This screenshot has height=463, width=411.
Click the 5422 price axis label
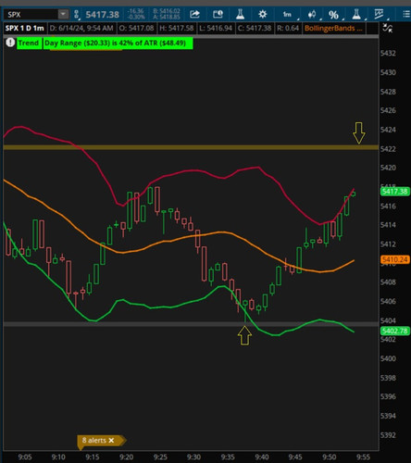coord(388,149)
